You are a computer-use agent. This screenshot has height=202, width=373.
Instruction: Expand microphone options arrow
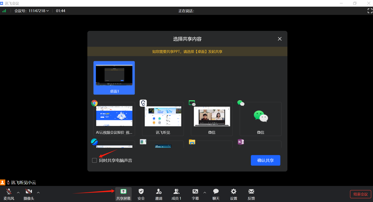tap(18, 192)
